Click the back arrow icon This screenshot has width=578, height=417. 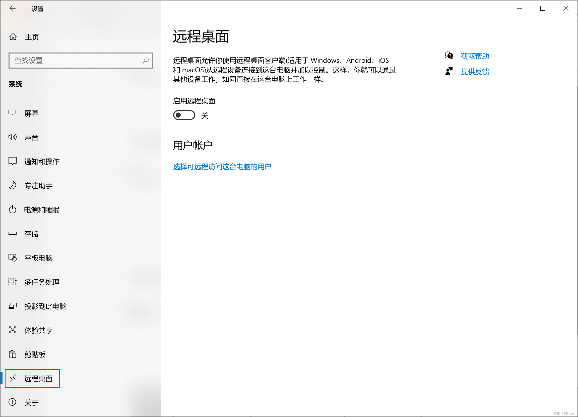[x=13, y=9]
